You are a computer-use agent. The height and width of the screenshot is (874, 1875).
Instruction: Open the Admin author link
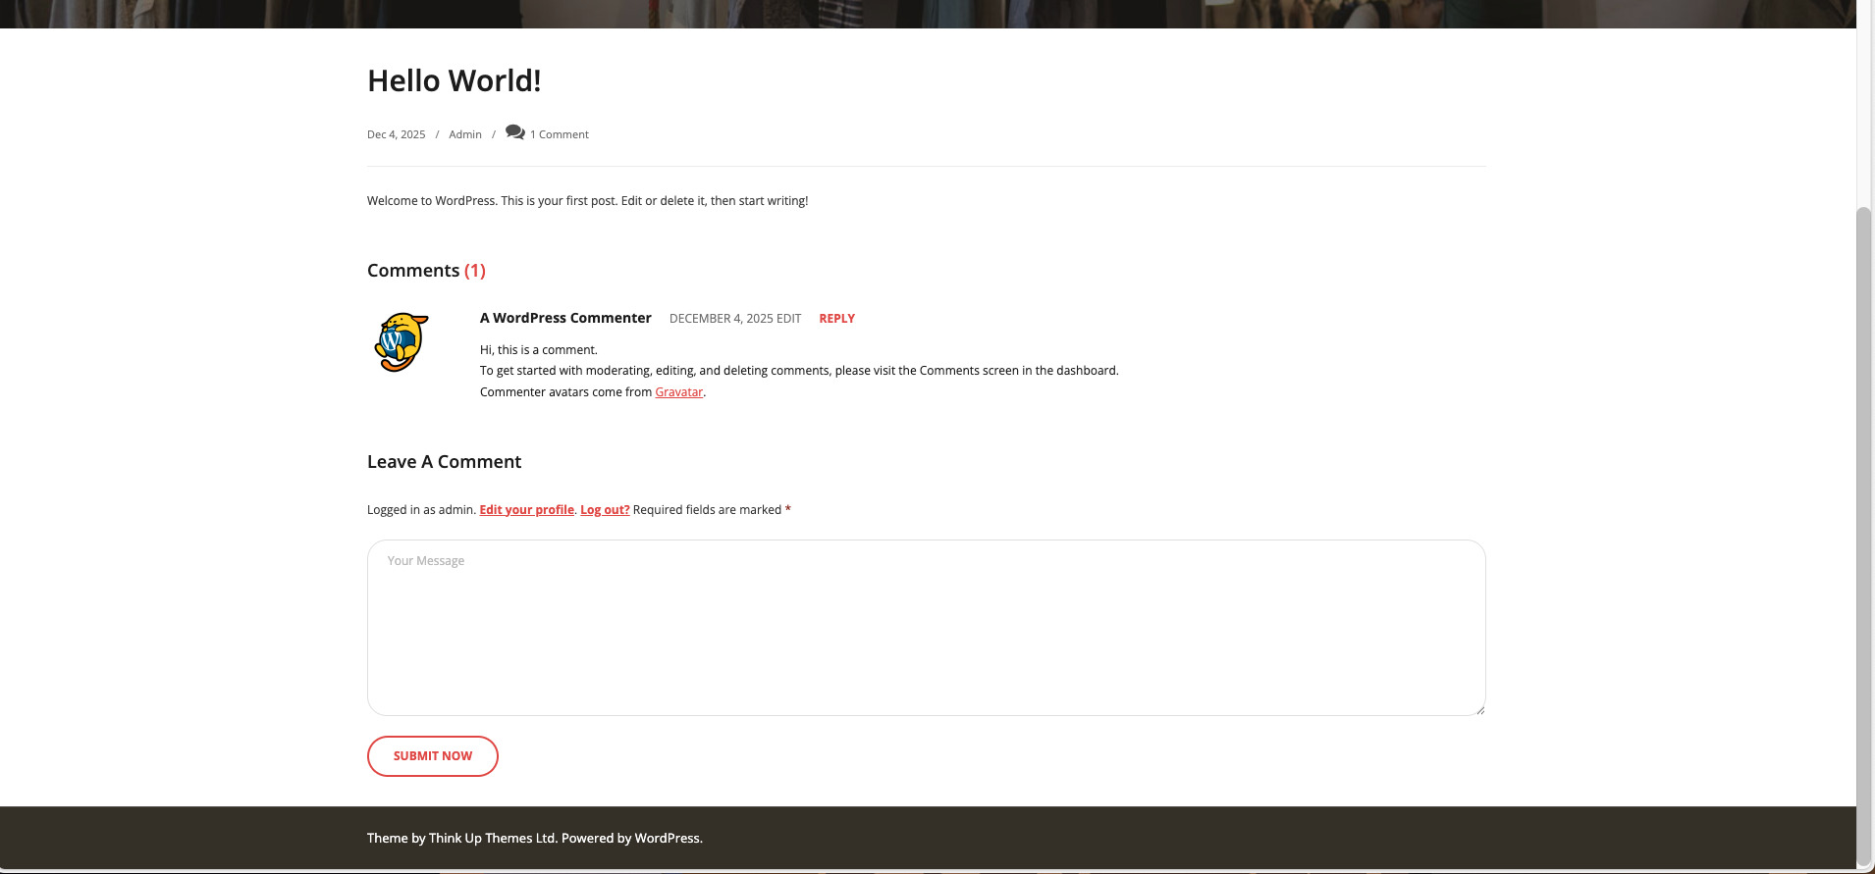(464, 134)
